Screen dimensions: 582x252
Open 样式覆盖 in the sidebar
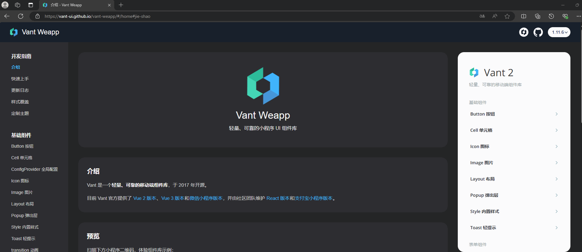pos(20,102)
